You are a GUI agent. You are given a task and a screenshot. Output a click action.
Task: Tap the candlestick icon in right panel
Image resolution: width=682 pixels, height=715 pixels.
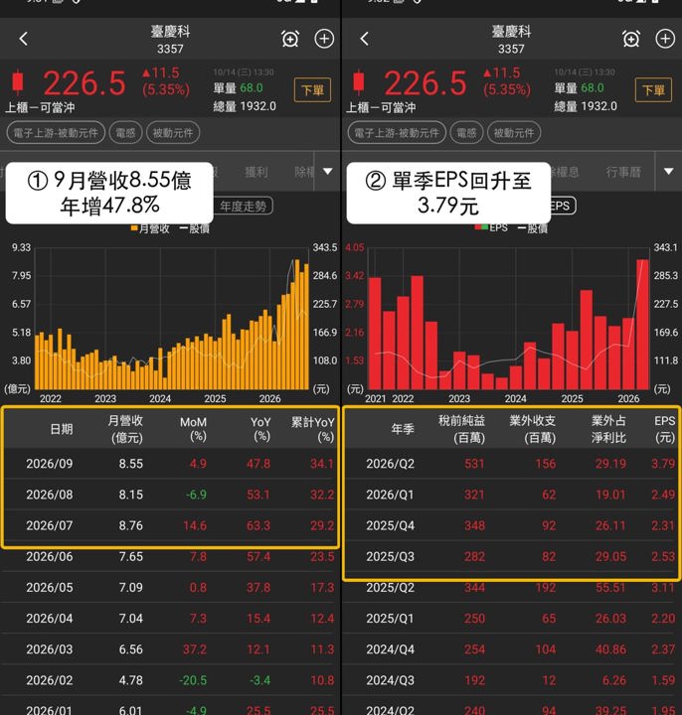(359, 82)
